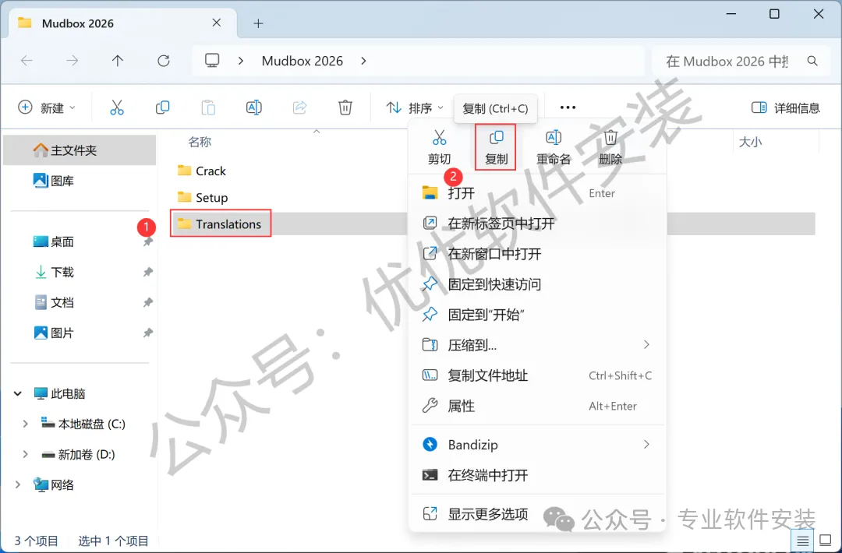842x553 pixels.
Task: Select the Crack folder
Action: [201, 171]
